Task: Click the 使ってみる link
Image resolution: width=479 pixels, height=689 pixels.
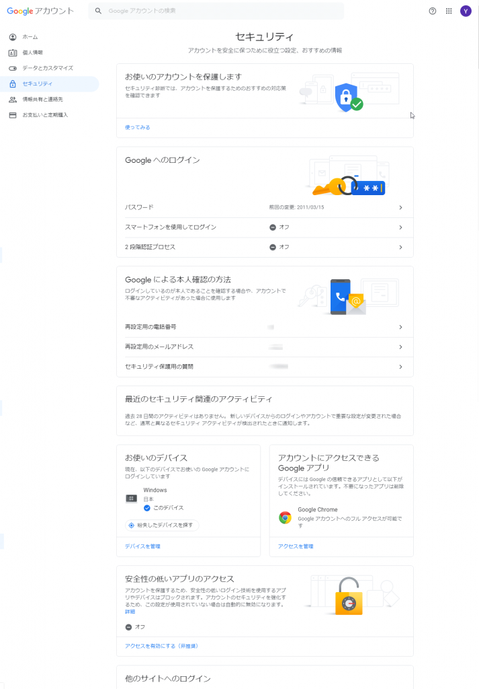Action: coord(137,127)
